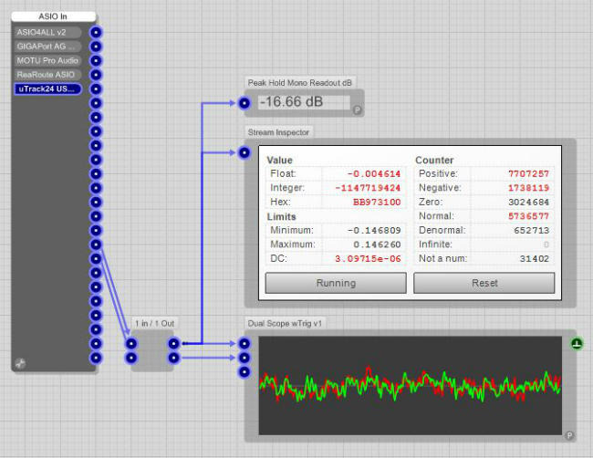Select the GIGAPort AG driver entry

47,47
